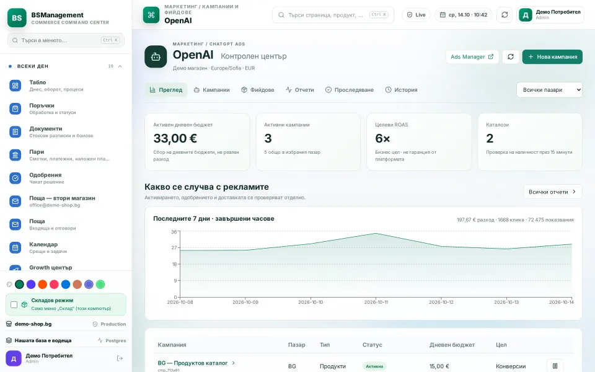Screen dimensions: 595x372
Task: Switch to the История tab
Action: [x=401, y=89]
